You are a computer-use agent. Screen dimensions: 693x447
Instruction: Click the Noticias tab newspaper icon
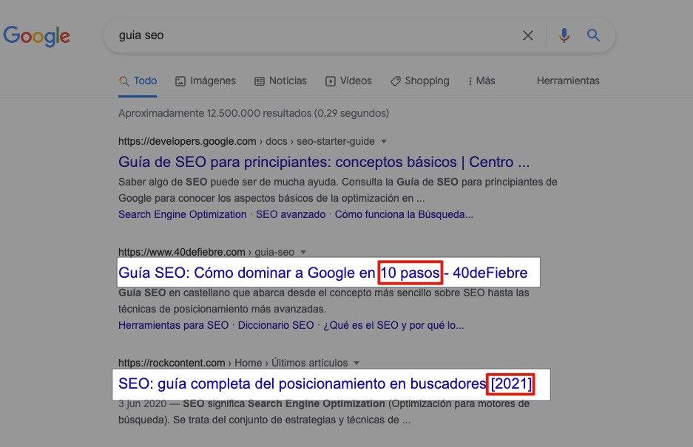[260, 81]
